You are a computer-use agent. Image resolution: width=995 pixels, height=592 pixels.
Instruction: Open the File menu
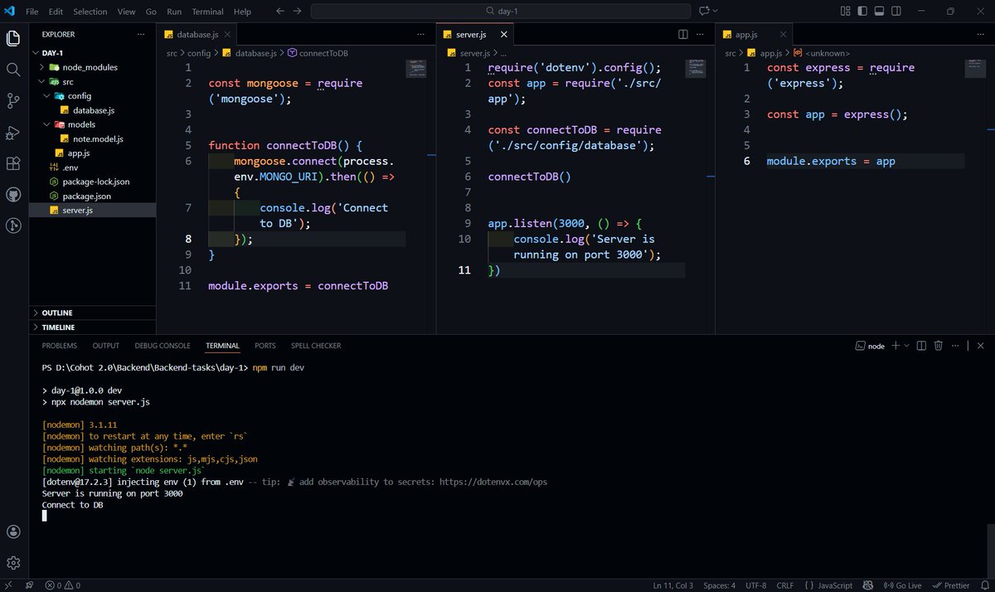(32, 12)
